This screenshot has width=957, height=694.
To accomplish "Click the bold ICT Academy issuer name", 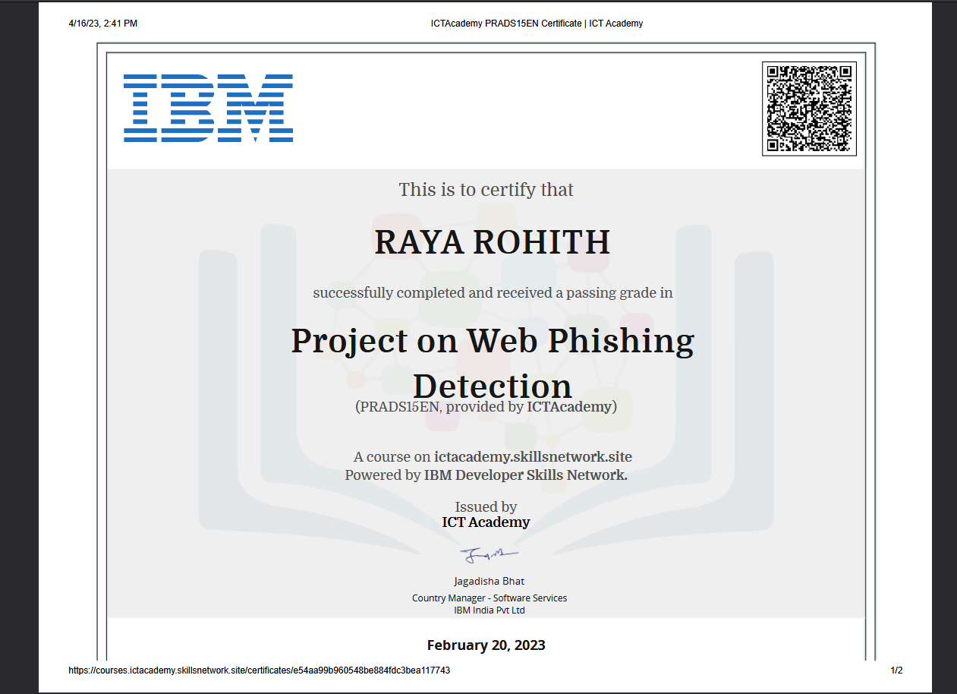I will pos(486,522).
